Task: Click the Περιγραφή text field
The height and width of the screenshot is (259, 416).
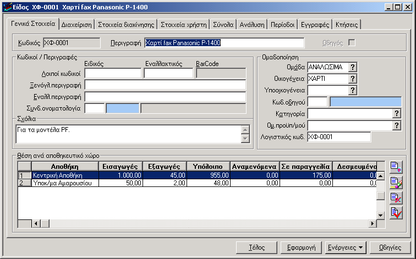Action: click(225, 43)
